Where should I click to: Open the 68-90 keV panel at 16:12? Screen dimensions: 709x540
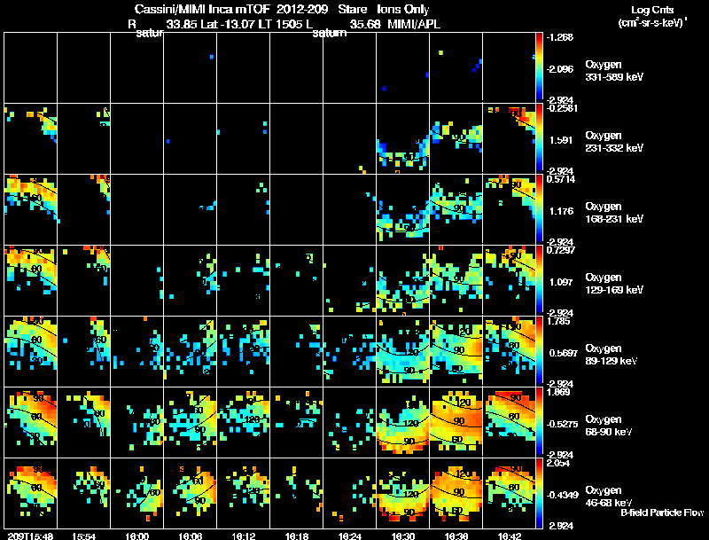coord(243,422)
